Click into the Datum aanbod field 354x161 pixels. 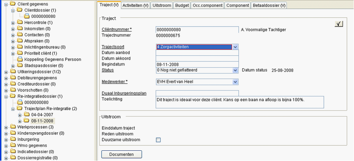coord(197,53)
